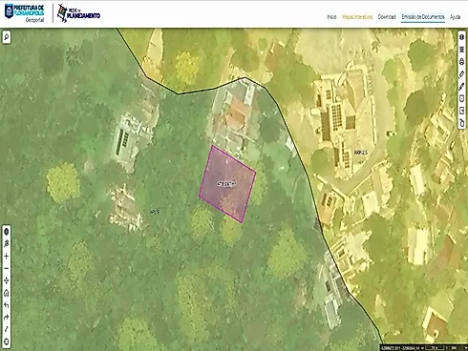The image size is (468, 351).
Task: Open the layers icon in right toolbar
Action: coord(461,37)
